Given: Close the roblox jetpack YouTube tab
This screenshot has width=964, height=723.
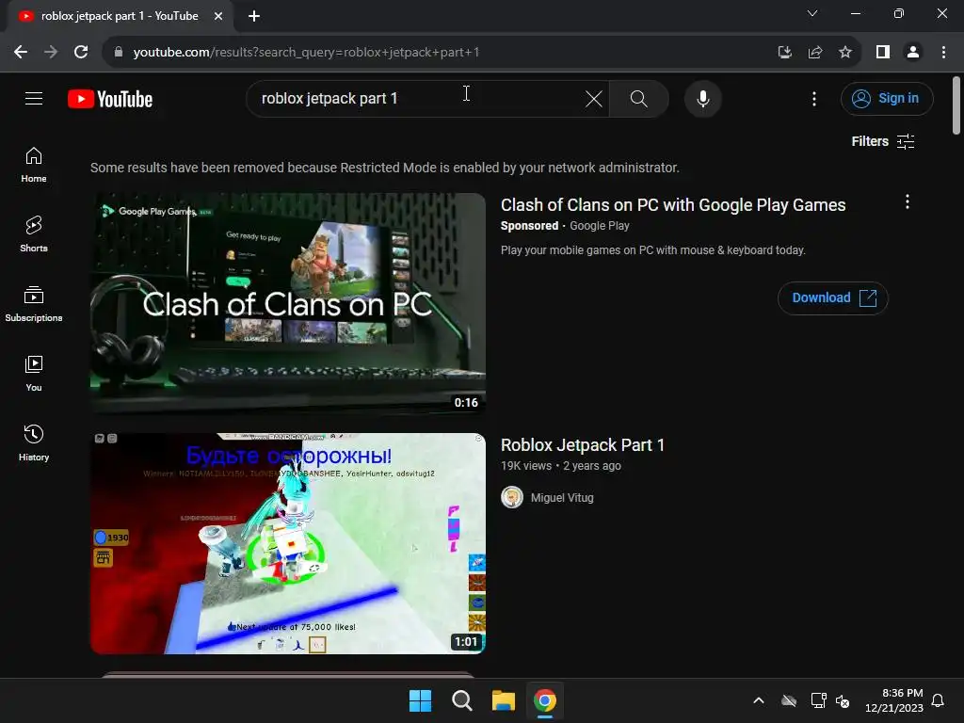Looking at the screenshot, I should (x=218, y=17).
